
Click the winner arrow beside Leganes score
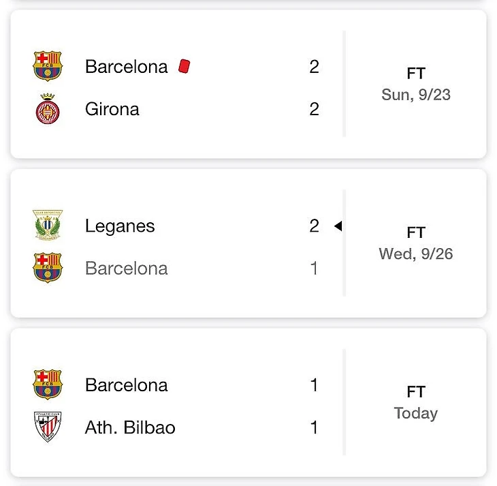pos(338,226)
